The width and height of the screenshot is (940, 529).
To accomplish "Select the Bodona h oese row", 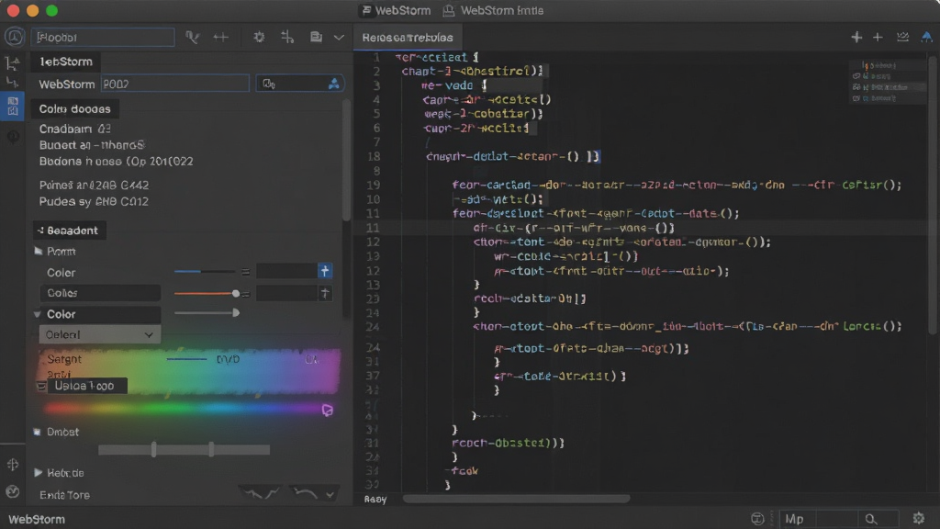I will (117, 162).
